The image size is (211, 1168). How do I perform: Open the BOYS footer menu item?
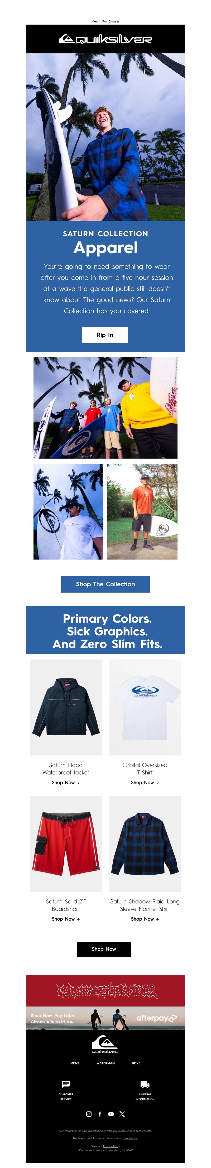coord(136,1063)
